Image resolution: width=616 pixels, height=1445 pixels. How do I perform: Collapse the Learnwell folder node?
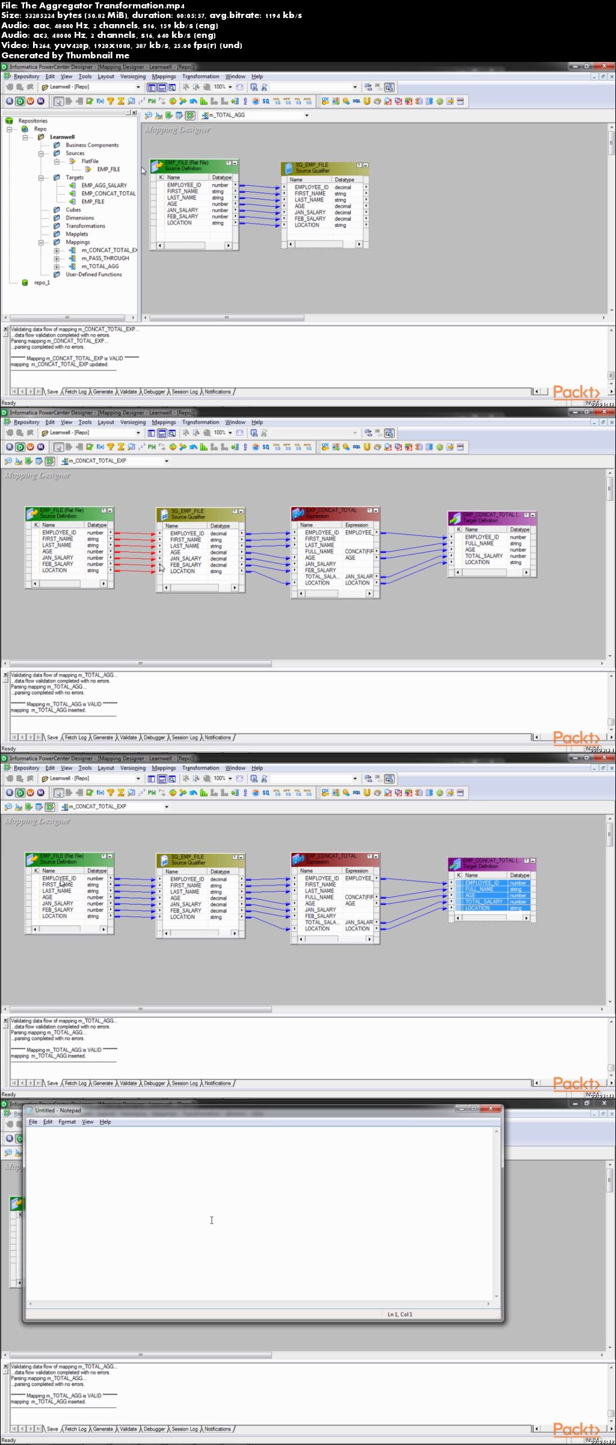(25, 137)
